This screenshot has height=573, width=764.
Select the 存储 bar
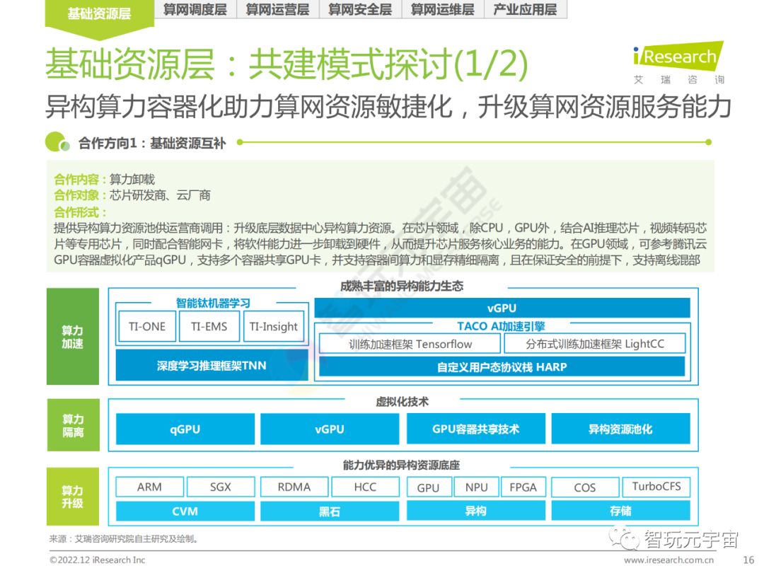(621, 511)
